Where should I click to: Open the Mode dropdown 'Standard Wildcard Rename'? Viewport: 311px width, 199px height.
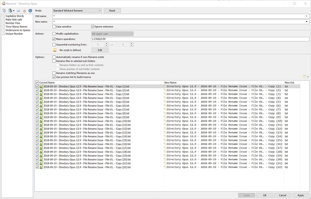[x=77, y=10]
